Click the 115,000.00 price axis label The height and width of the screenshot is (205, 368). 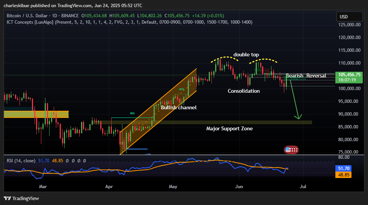point(349,50)
